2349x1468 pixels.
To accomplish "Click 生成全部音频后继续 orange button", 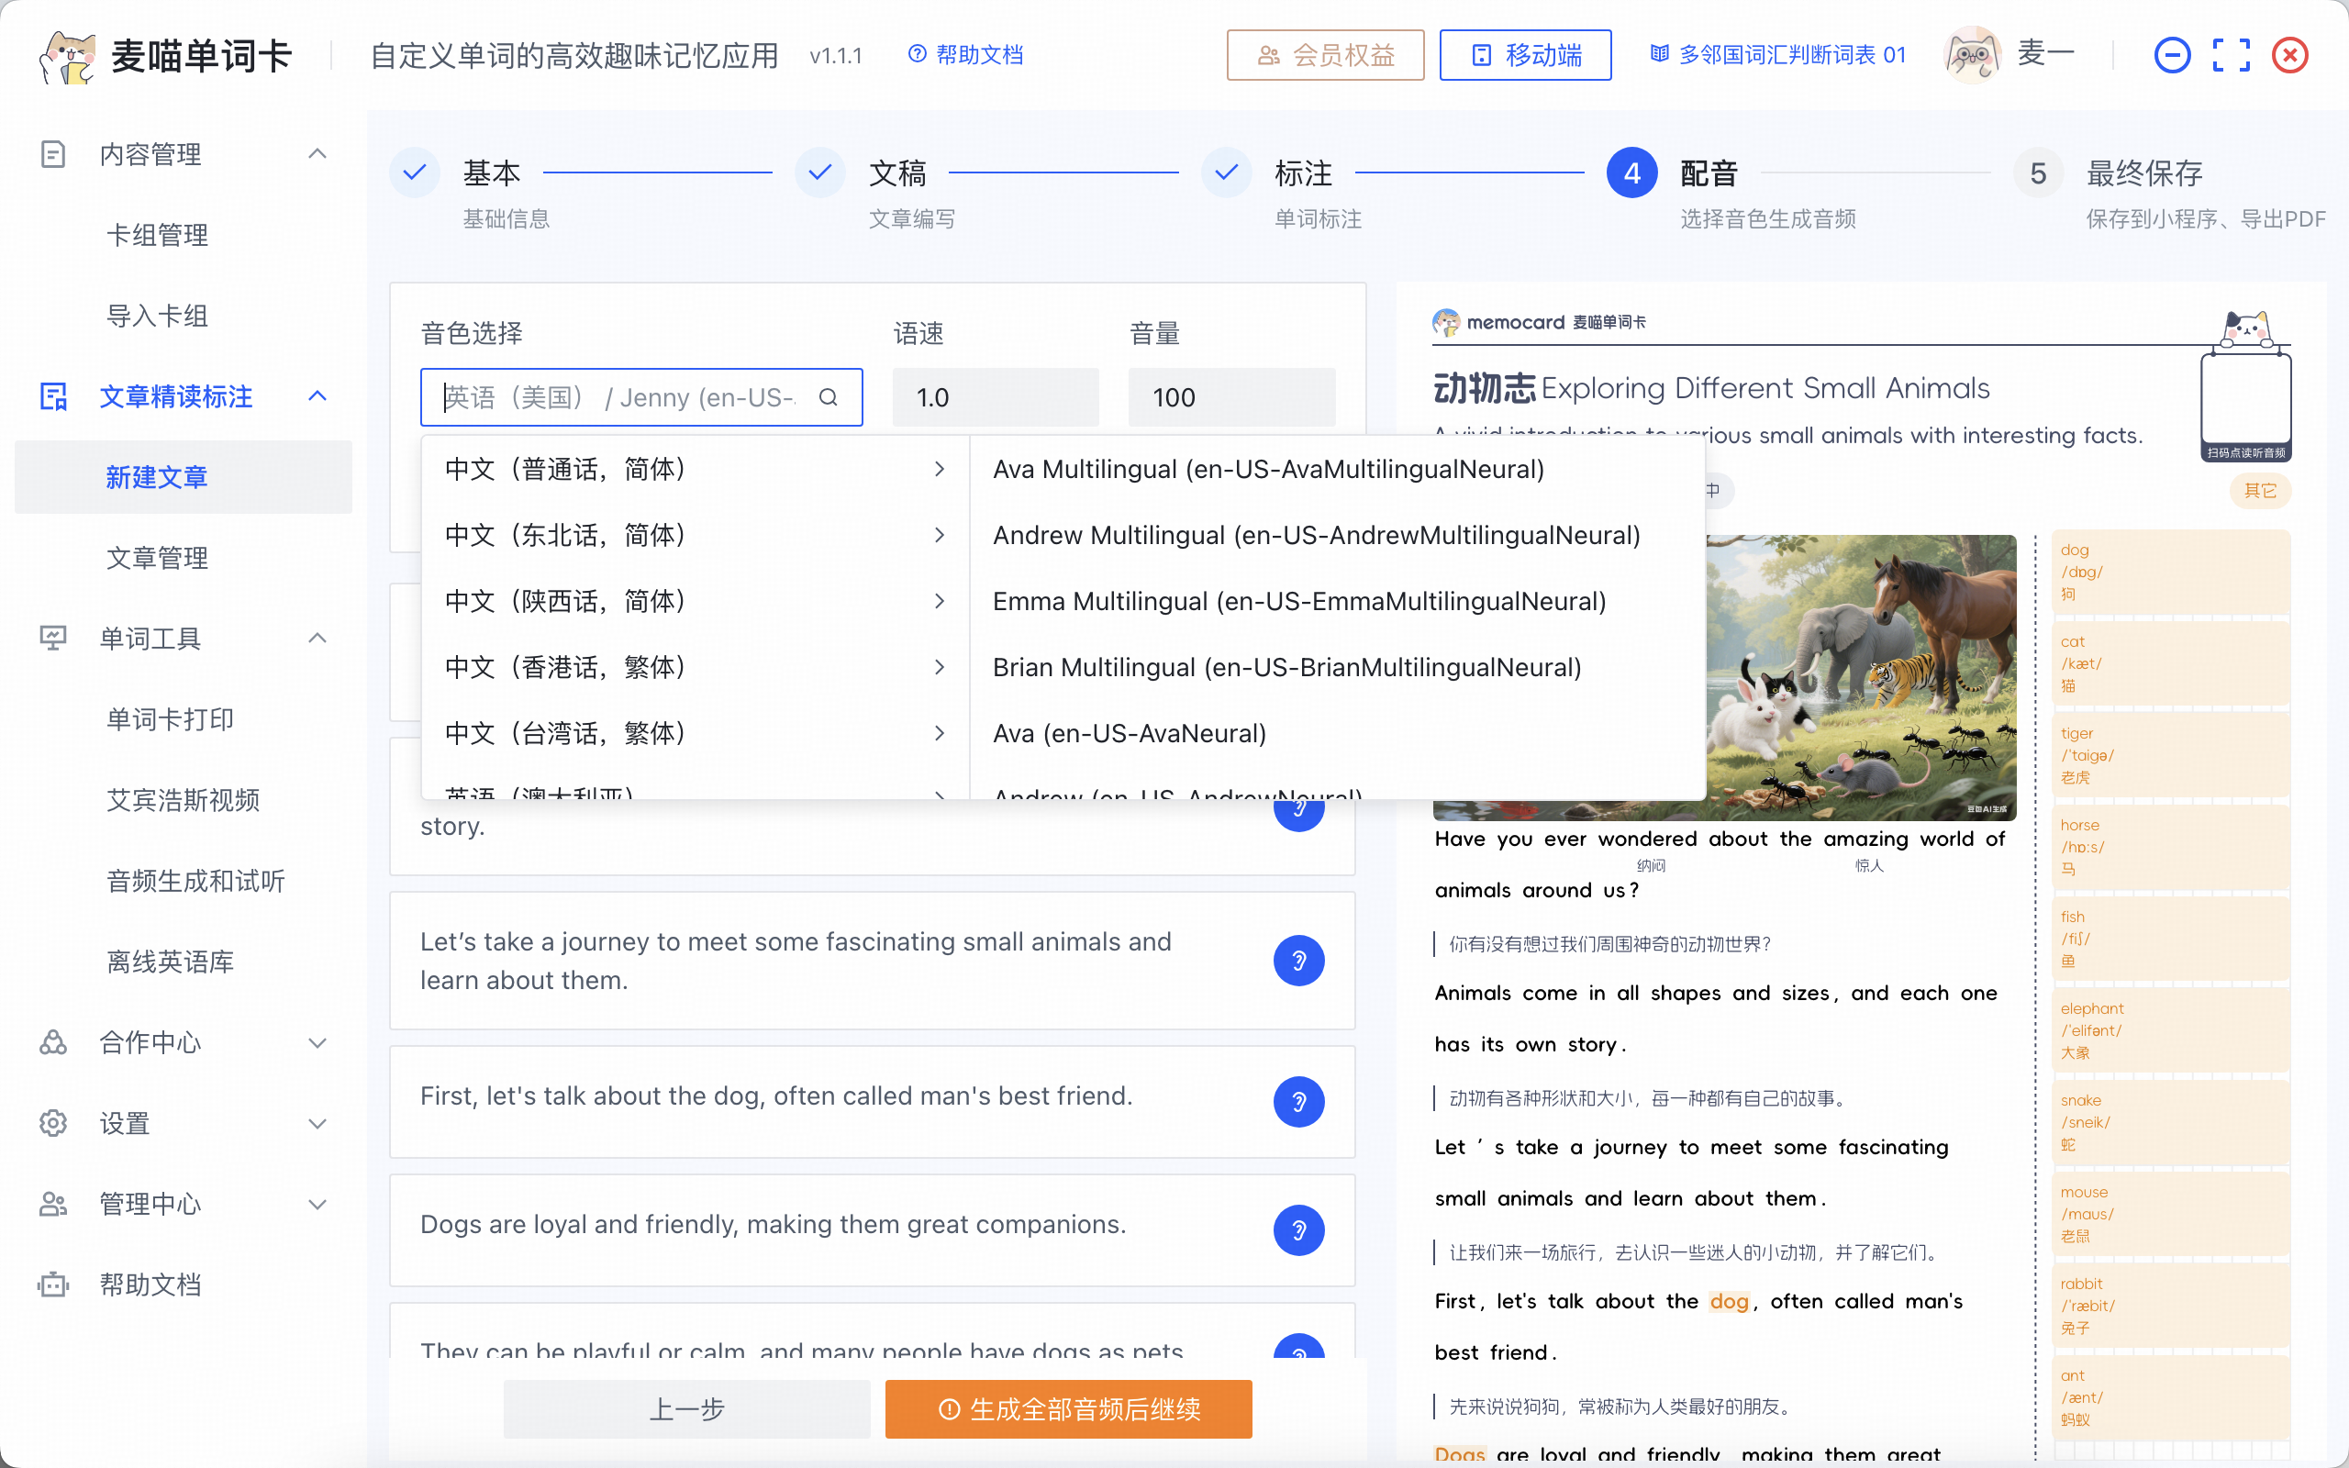I will [1068, 1408].
